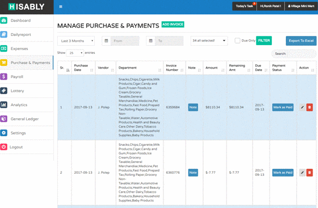Click the To date calendar icon
318x208 pixels.
151,41
